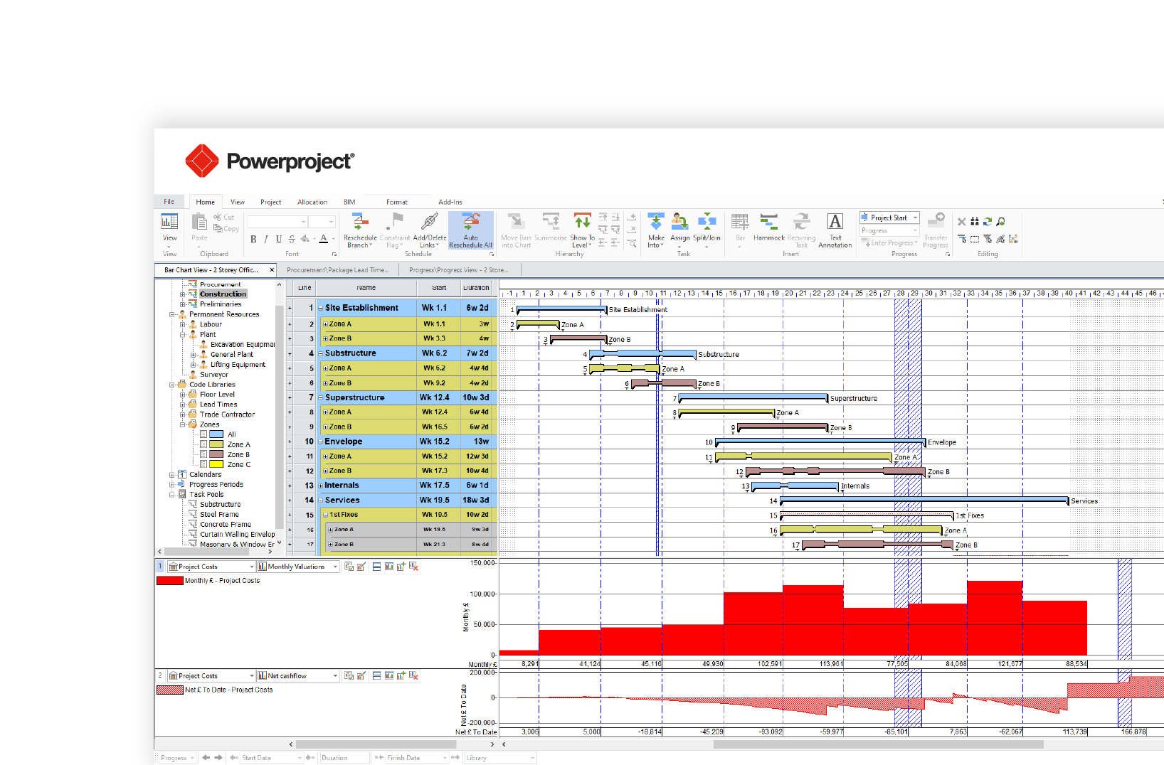Screen dimensions: 1164x765
Task: Click the Text Annotation icon
Action: pos(835,222)
